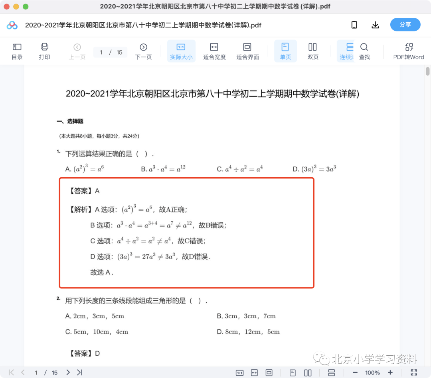Open the 查找 search tool
This screenshot has width=431, height=378.
pos(364,51)
